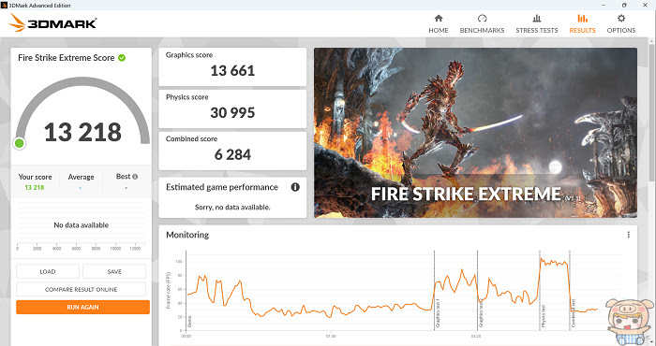Click the Physics test marker on graph

[543, 316]
